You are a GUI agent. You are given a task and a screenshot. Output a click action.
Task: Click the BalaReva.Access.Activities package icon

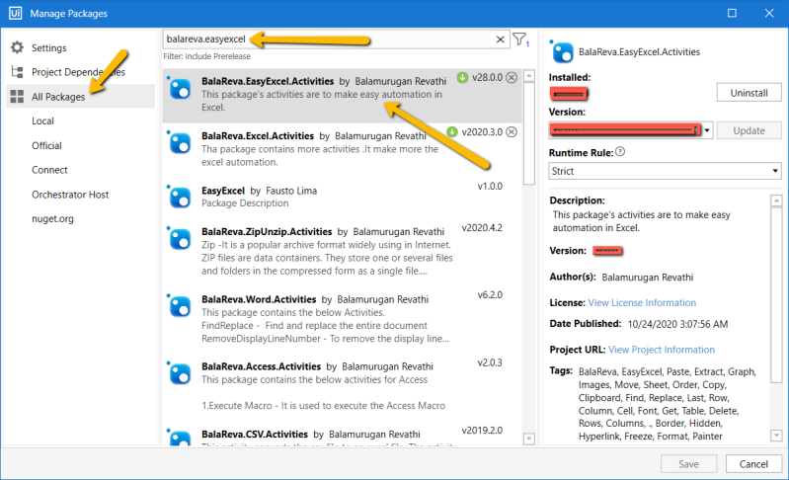click(x=180, y=373)
